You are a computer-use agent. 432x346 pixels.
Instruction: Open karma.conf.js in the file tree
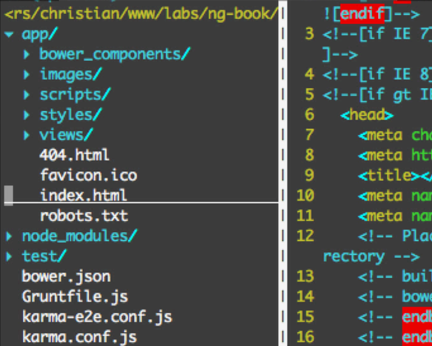point(79,336)
